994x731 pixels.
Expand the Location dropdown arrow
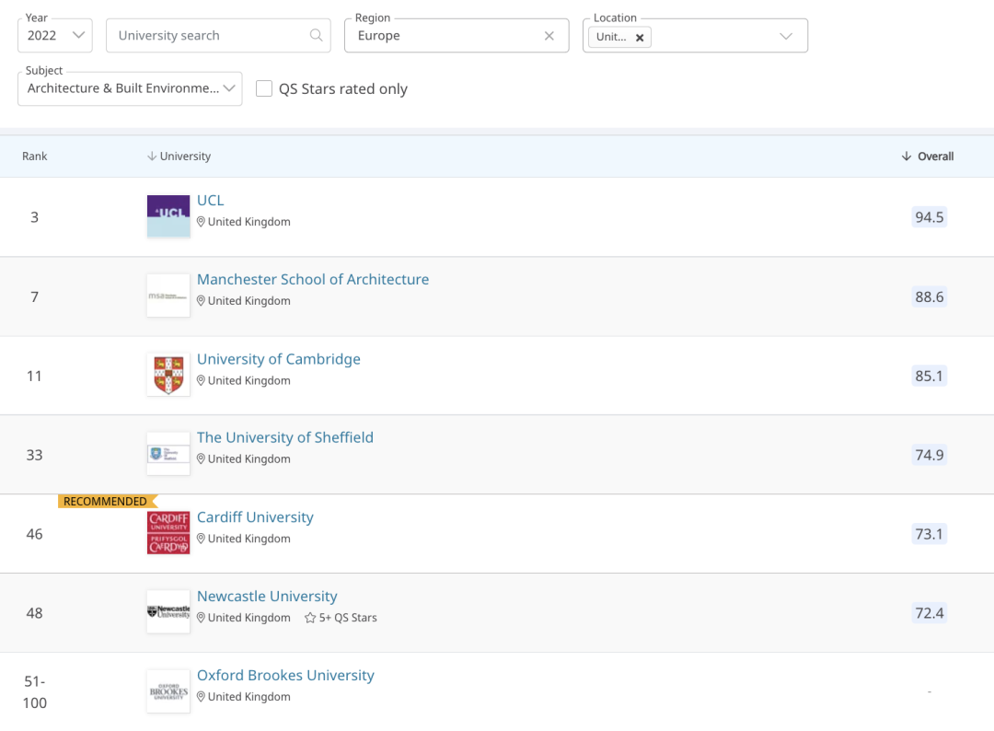coord(785,36)
